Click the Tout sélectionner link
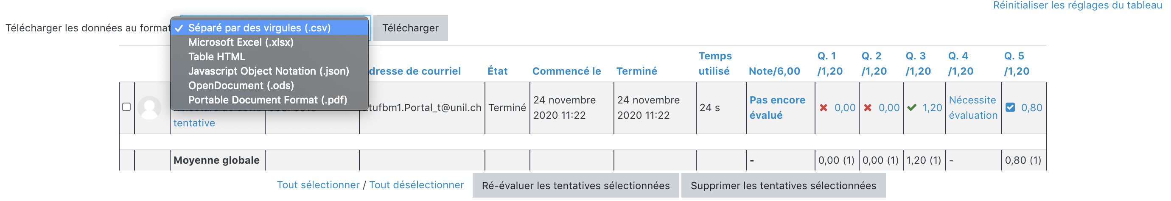 tap(318, 185)
